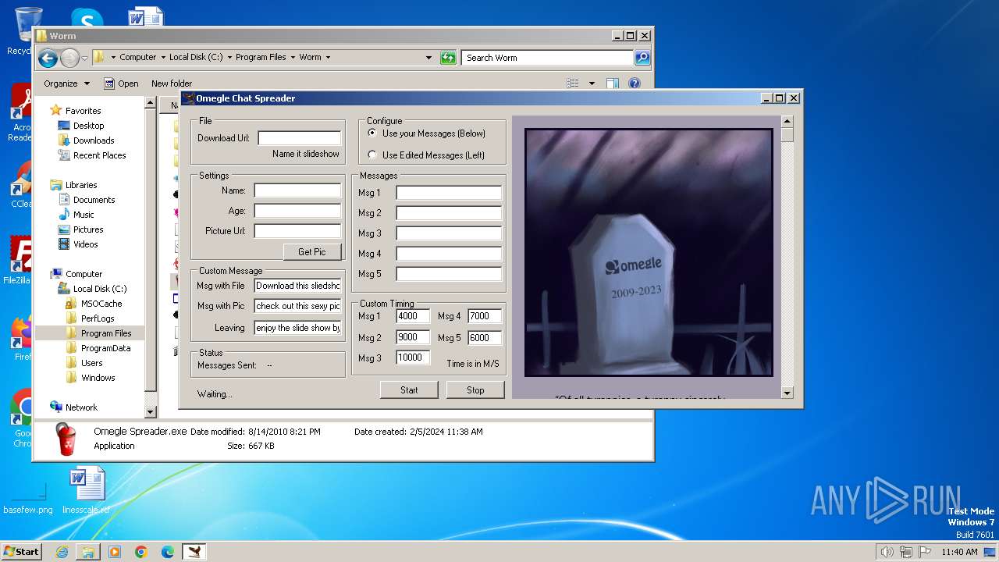Screen dimensions: 999x562
Task: Open Chrome from the taskbar
Action: [141, 552]
